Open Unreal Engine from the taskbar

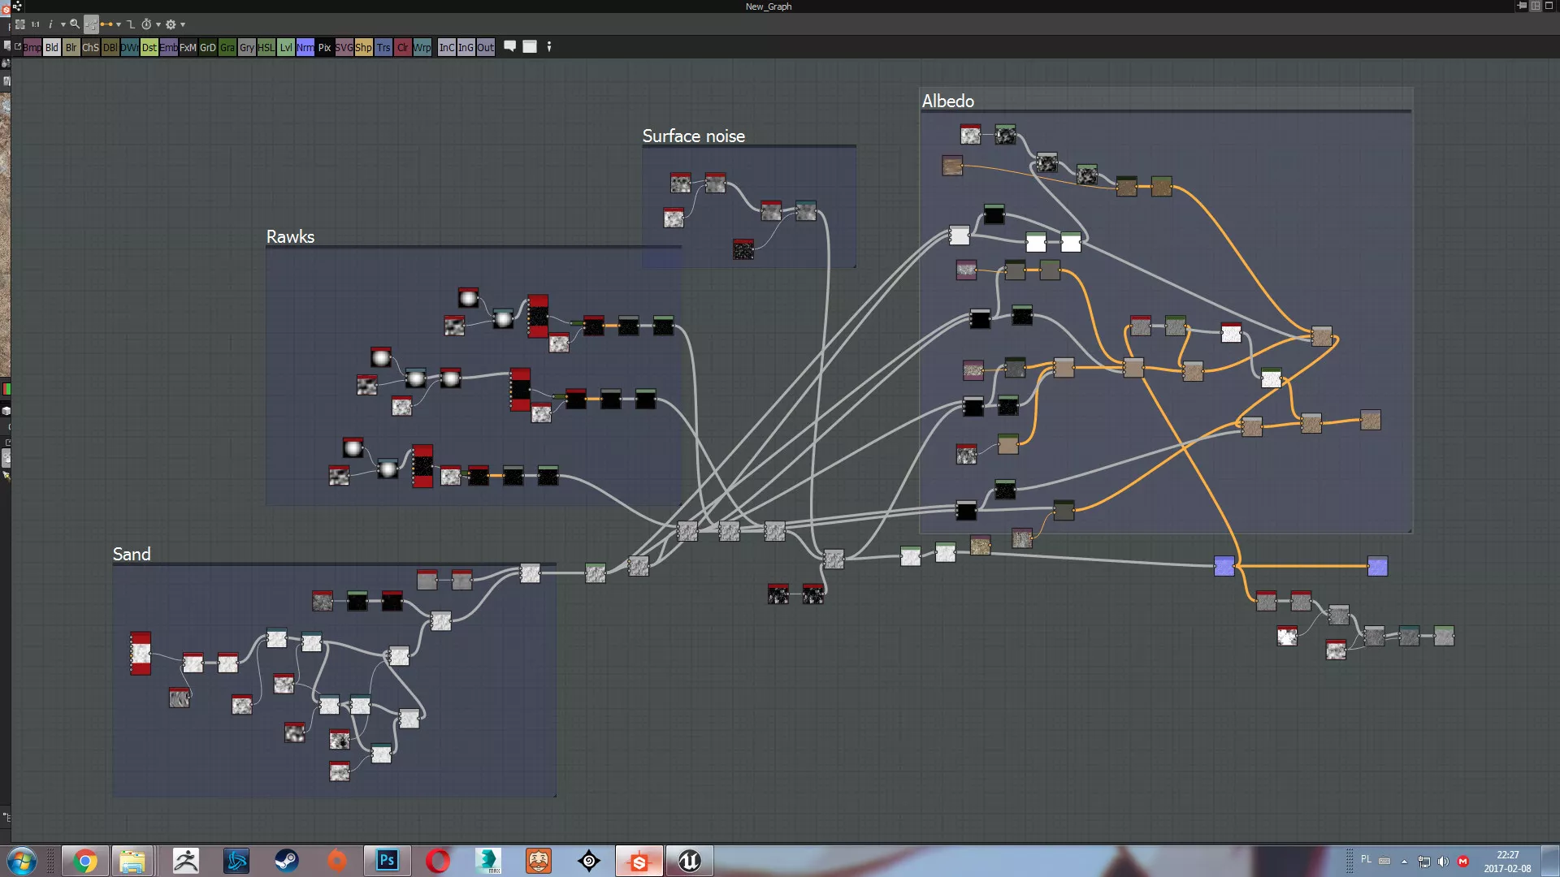(689, 861)
